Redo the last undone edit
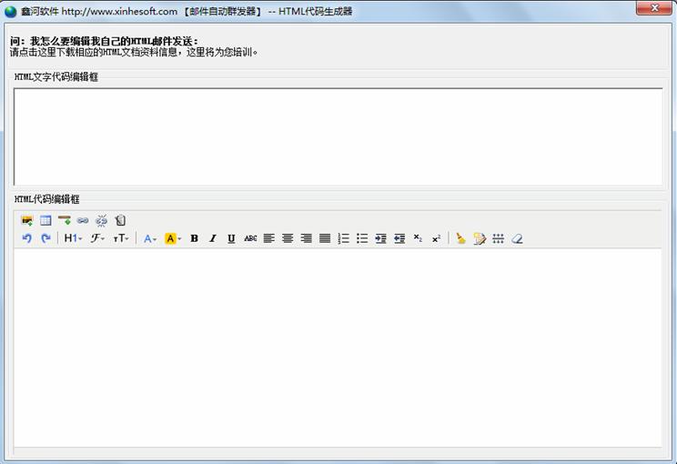Image resolution: width=677 pixels, height=464 pixels. point(45,238)
